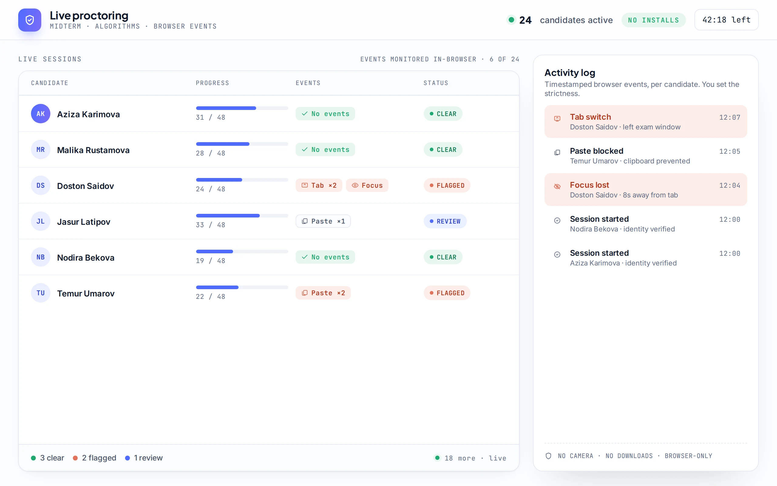Click the REVIEW status badge
Image resolution: width=777 pixels, height=486 pixels.
pos(445,221)
